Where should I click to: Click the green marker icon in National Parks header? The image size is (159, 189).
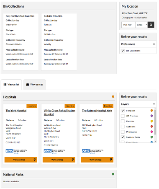[113, 174]
